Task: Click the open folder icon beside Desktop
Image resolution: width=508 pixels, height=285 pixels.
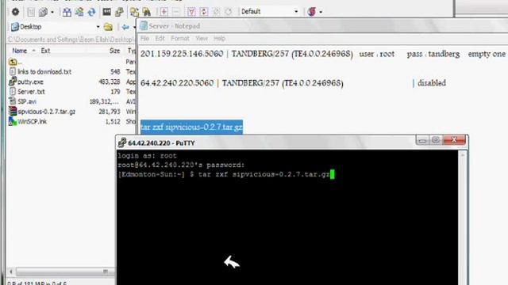Action: 108,27
